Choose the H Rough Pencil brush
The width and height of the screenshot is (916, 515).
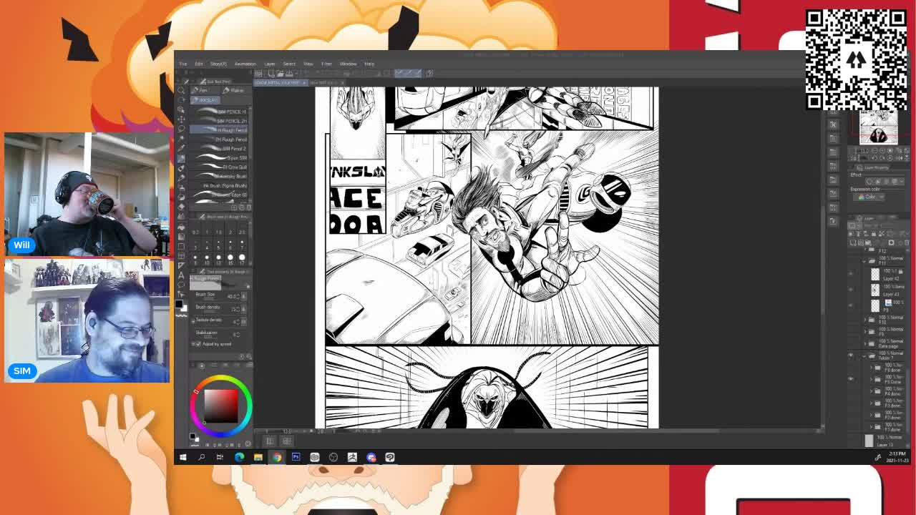point(219,130)
